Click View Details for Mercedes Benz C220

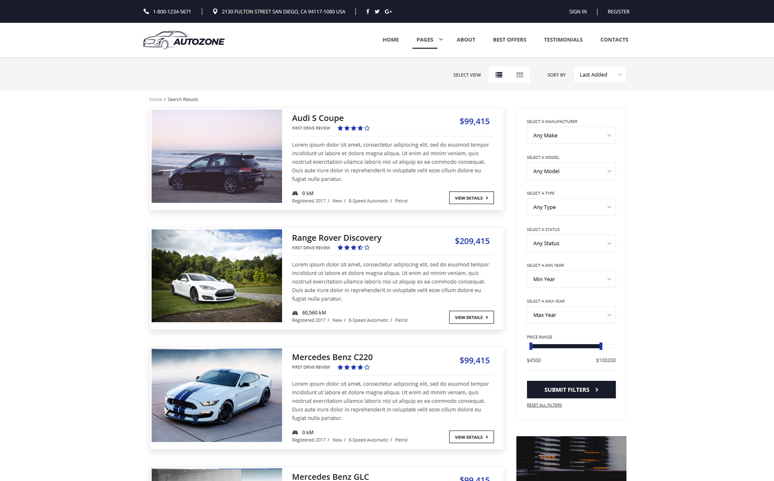pos(471,437)
